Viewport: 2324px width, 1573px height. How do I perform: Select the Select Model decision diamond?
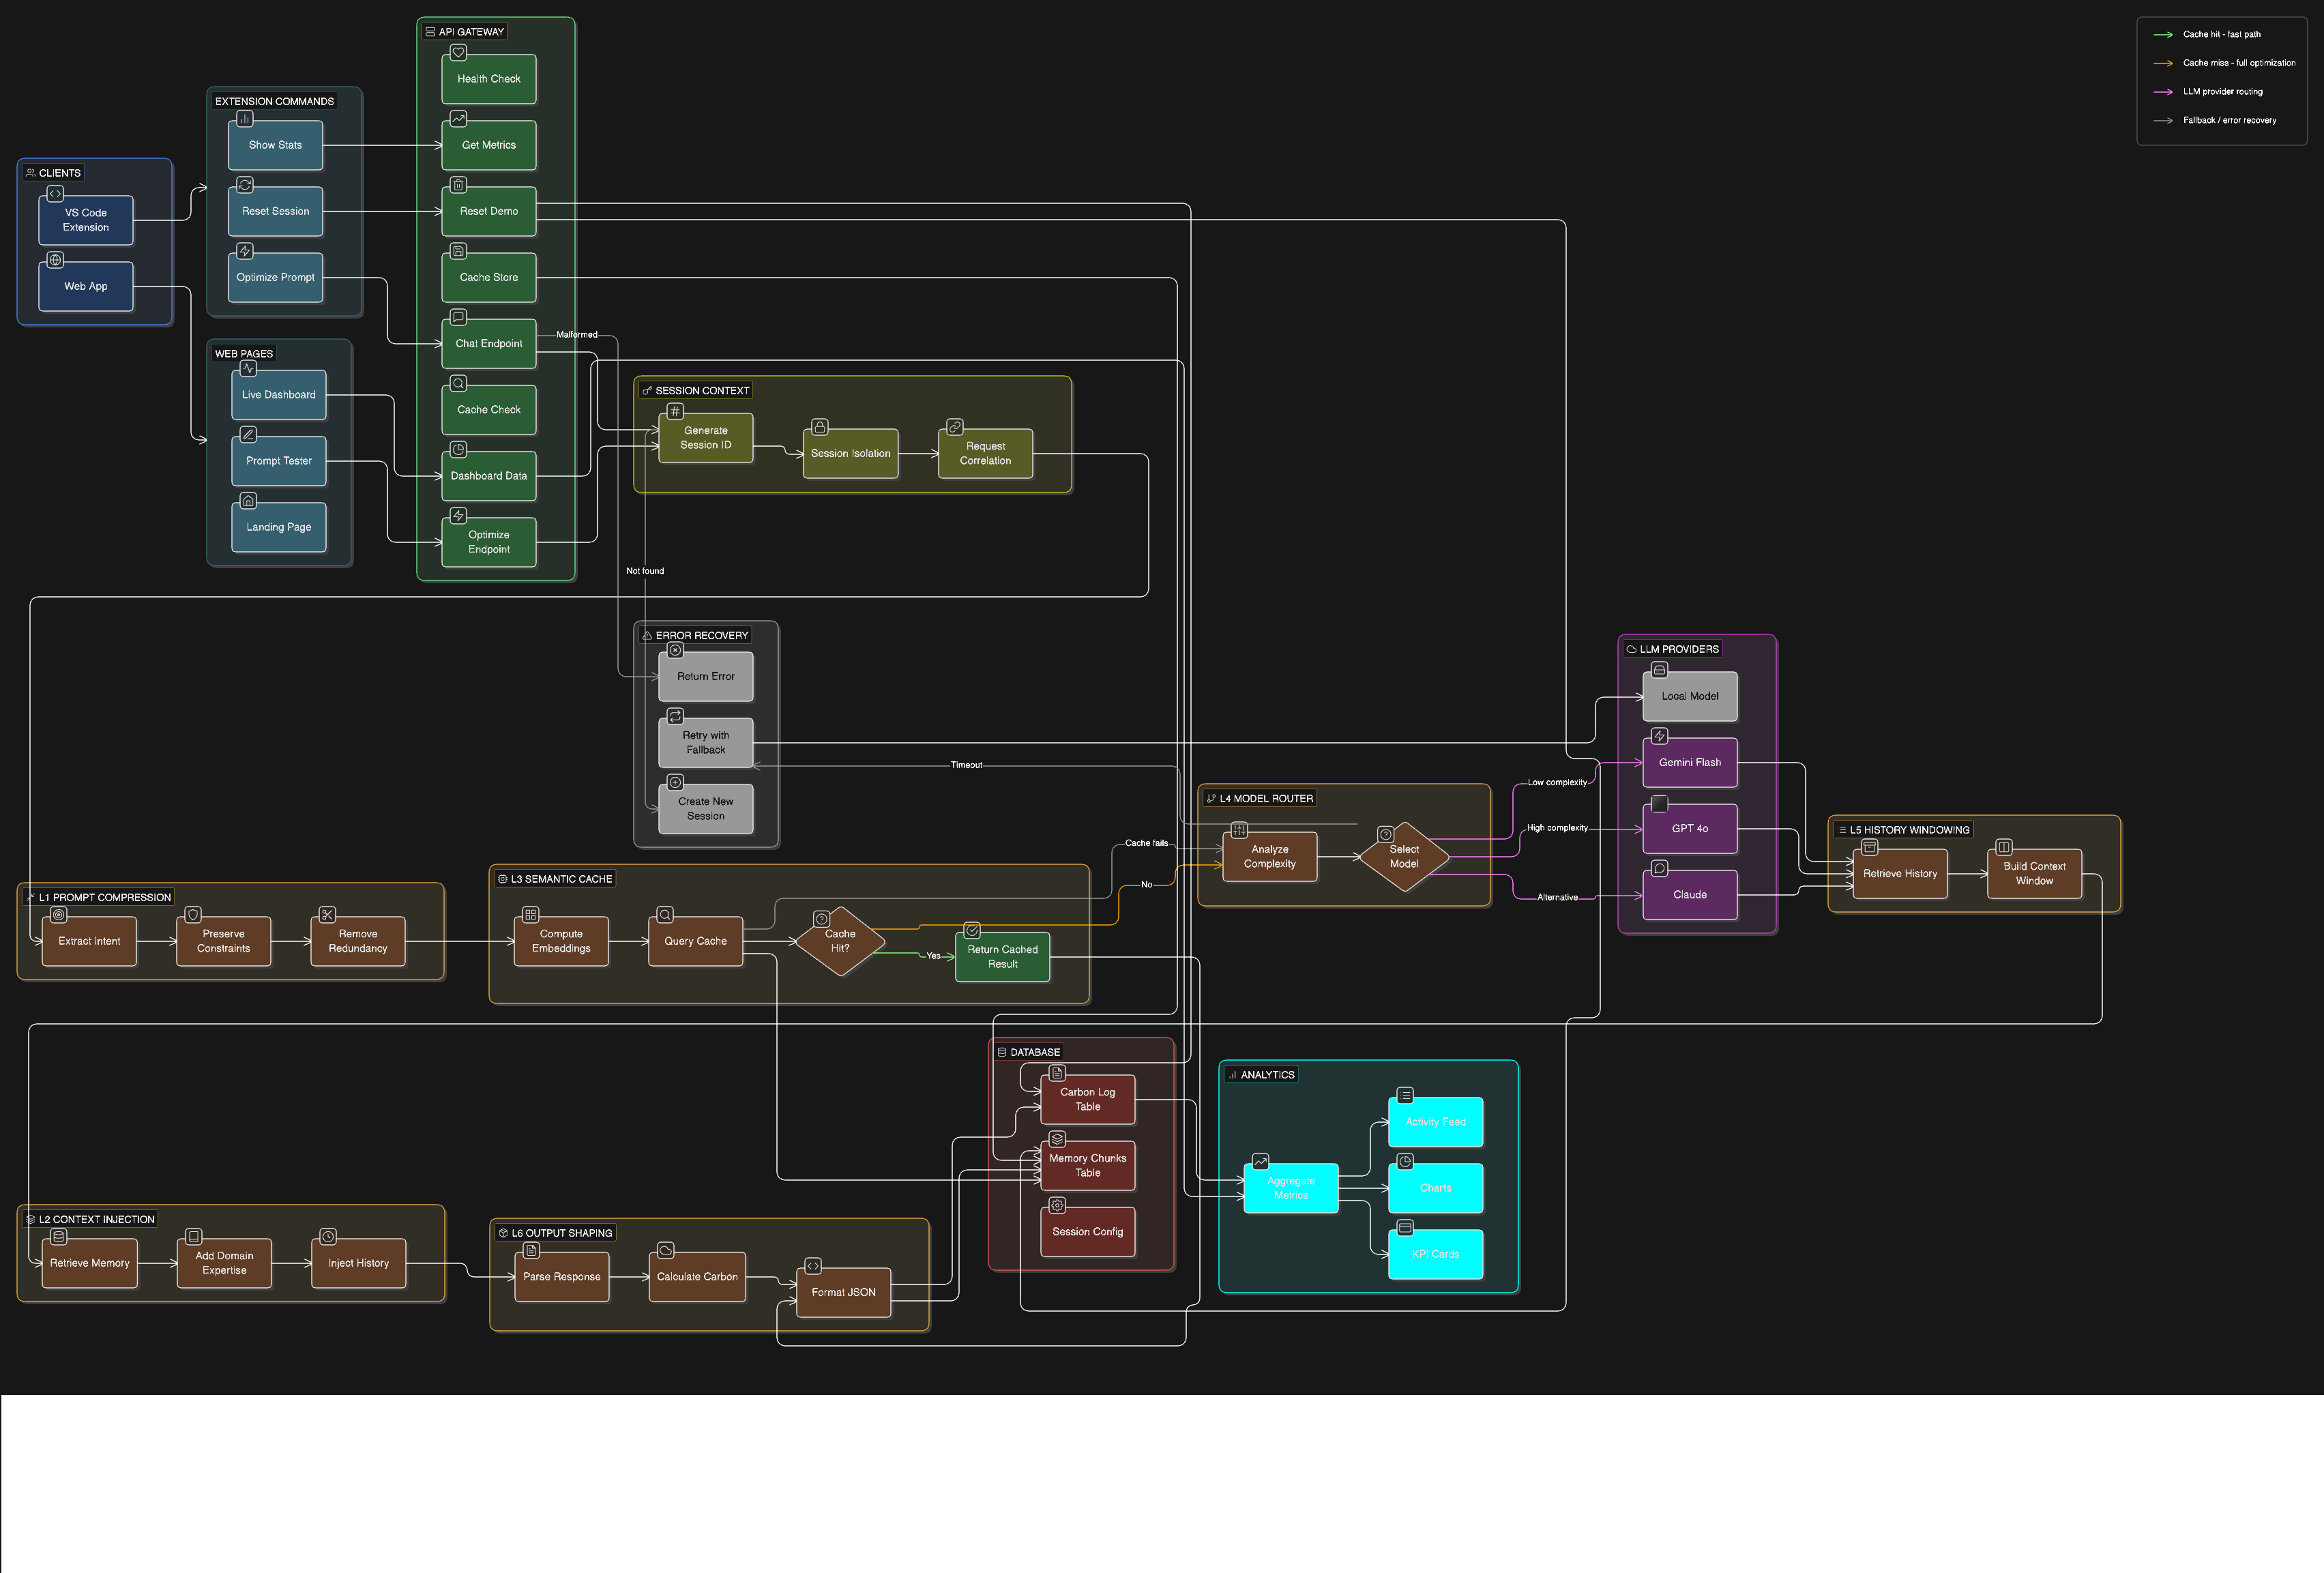click(x=1404, y=856)
